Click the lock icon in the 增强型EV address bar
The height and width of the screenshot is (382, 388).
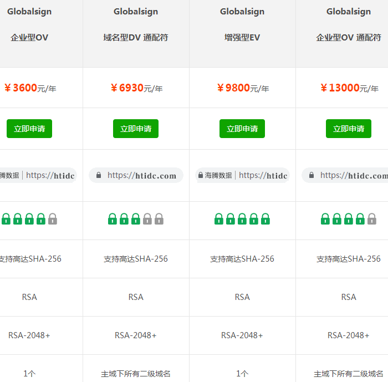(x=201, y=175)
